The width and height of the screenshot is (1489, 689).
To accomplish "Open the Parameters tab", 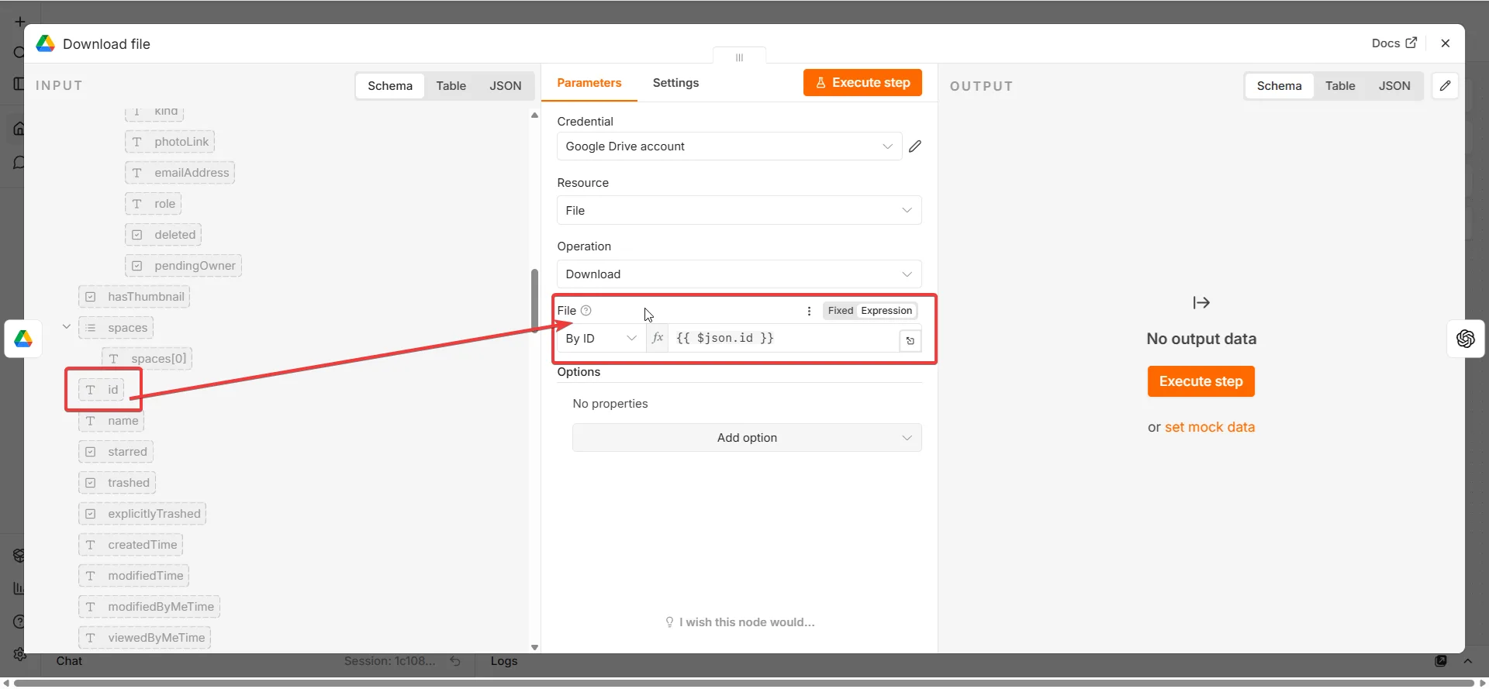I will pyautogui.click(x=589, y=83).
